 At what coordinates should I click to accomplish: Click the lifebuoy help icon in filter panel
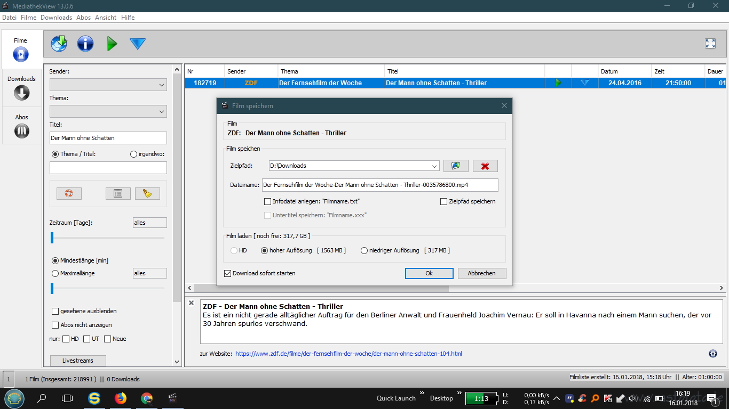(69, 193)
